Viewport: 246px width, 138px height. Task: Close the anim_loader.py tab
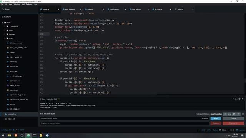[x=81, y=9]
